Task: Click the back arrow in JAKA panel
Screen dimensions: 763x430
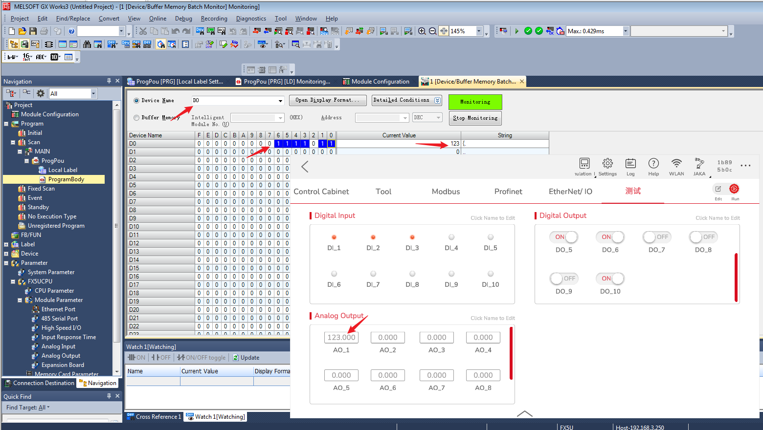Action: (305, 167)
